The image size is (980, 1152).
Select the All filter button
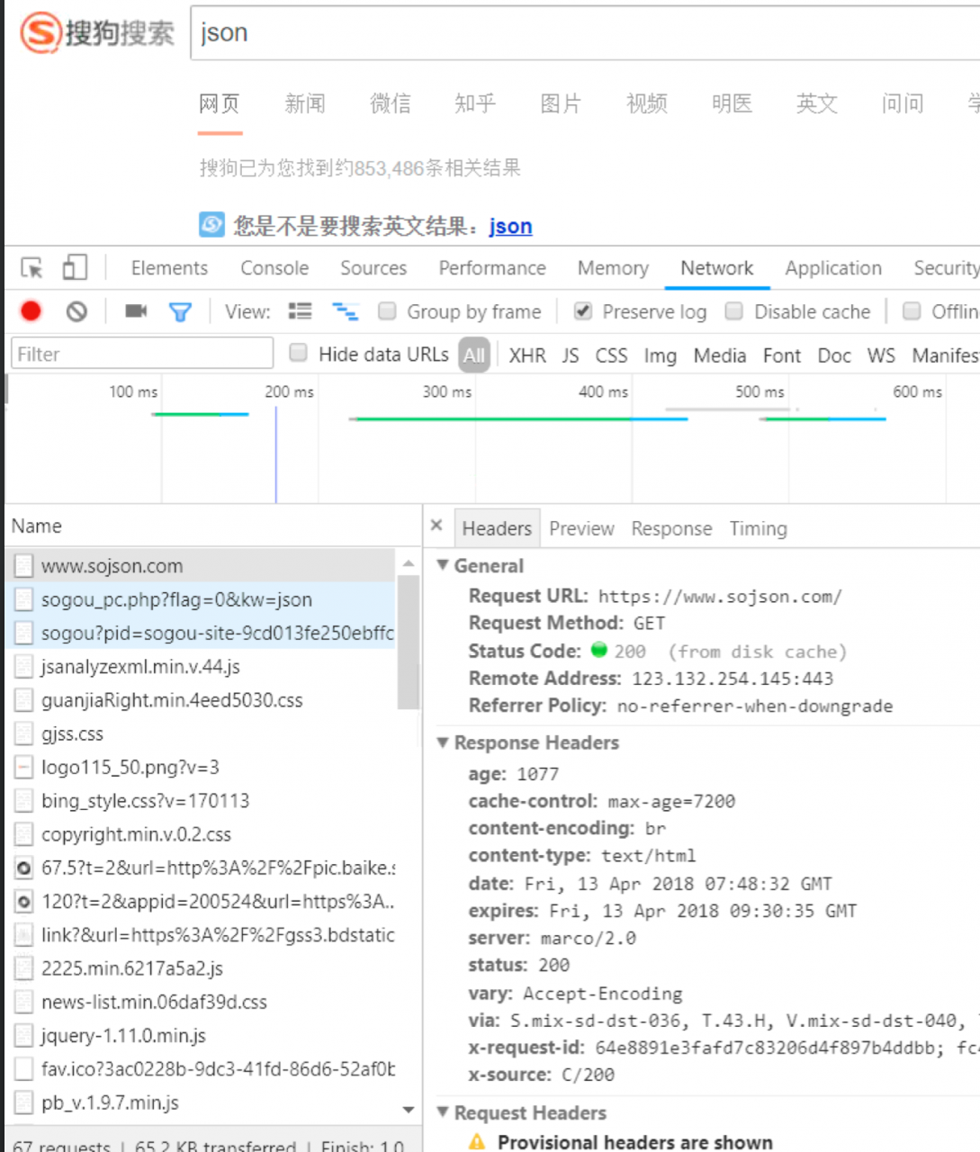(474, 355)
